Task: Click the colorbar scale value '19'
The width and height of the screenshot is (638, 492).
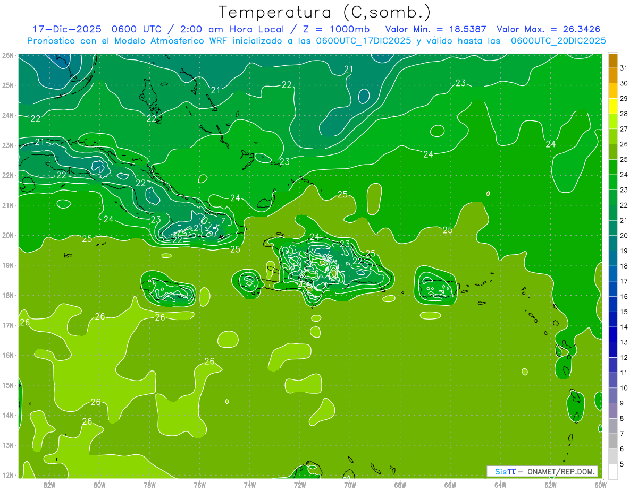Action: click(624, 251)
